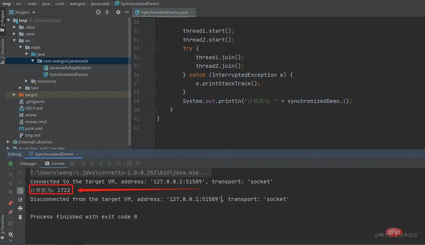Toggle Soft-Wrap in console
This screenshot has width=425, height=245.
point(20,191)
